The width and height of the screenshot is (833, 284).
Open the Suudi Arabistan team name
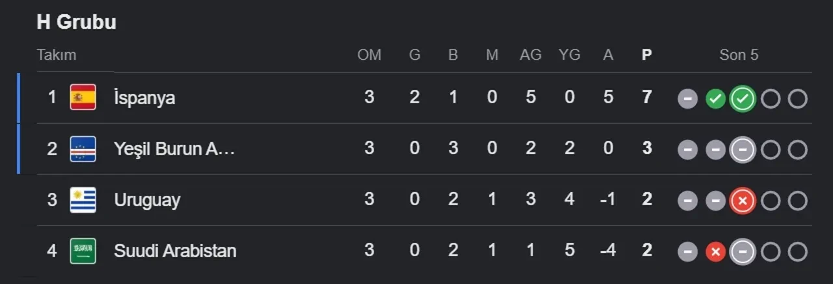[175, 251]
